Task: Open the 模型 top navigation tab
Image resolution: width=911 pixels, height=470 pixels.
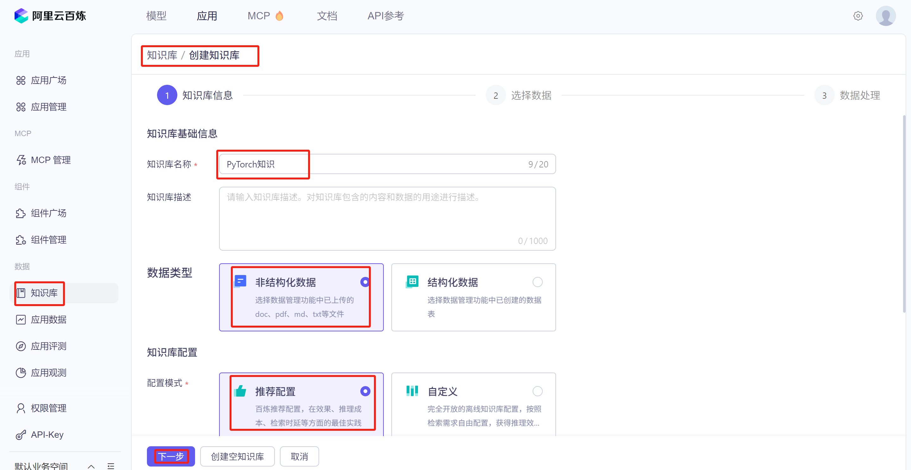Action: pos(156,16)
